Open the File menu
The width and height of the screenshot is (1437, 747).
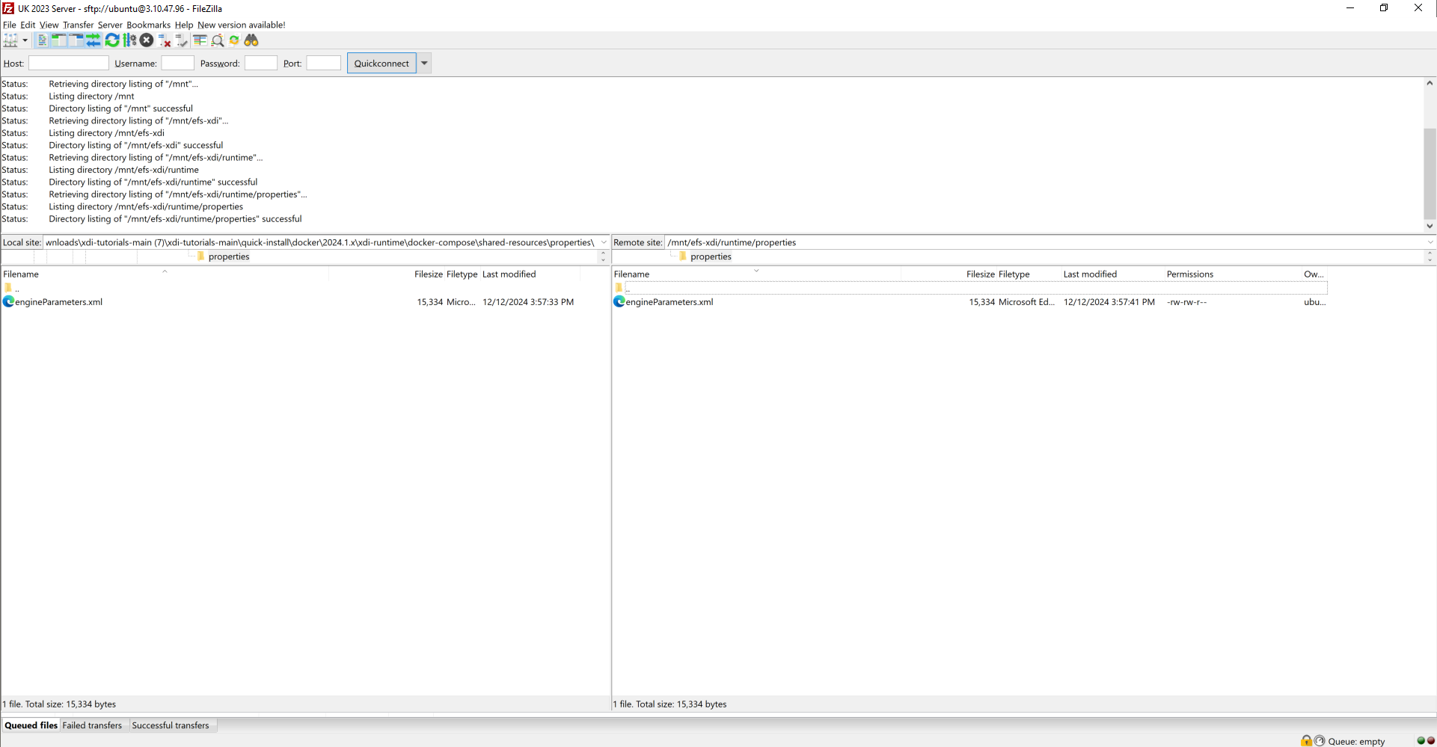point(9,25)
